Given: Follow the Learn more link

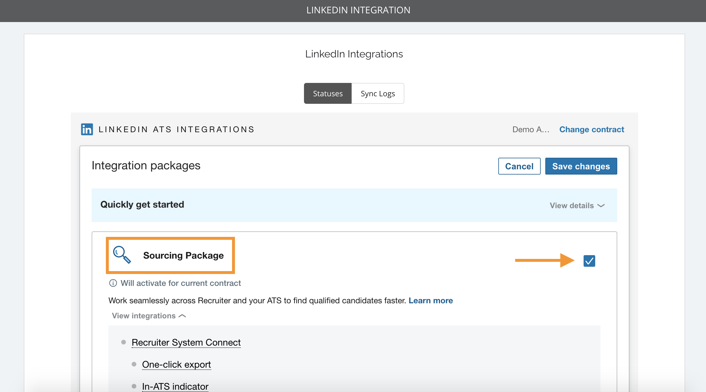Looking at the screenshot, I should 431,300.
